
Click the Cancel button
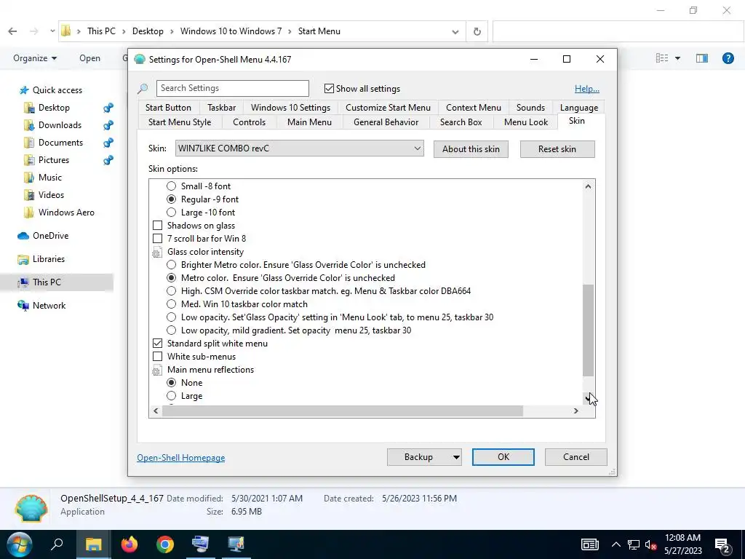tap(576, 457)
